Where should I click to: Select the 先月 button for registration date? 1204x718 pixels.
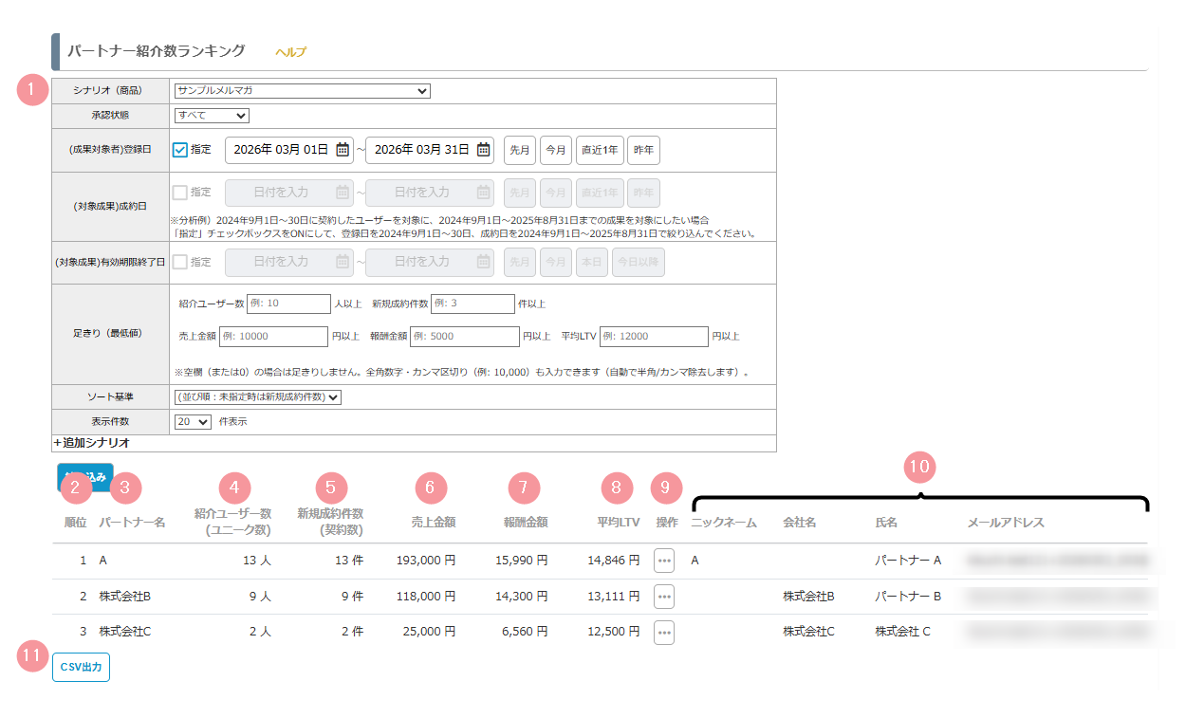[519, 150]
